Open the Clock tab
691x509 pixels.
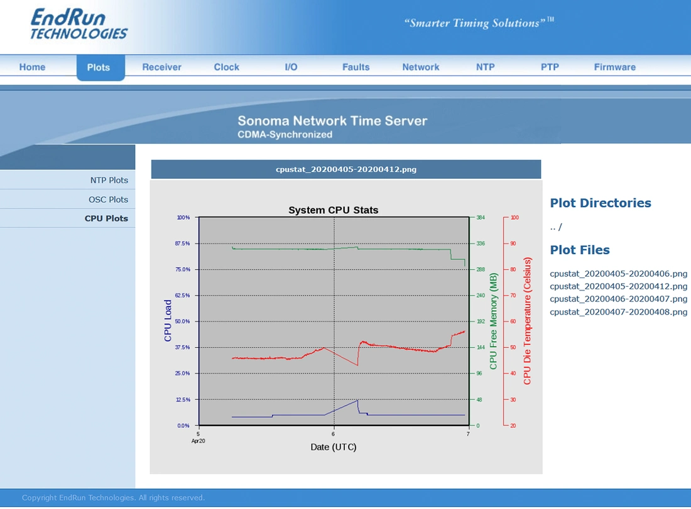point(227,67)
